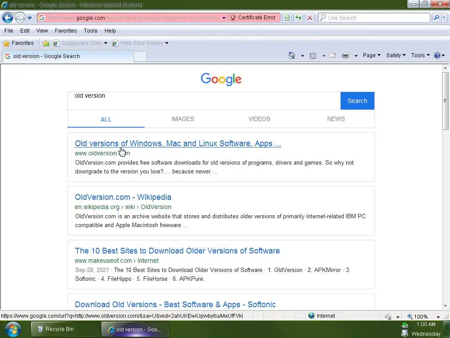Expand the address bar history dropdown
The image size is (450, 338).
point(224,18)
